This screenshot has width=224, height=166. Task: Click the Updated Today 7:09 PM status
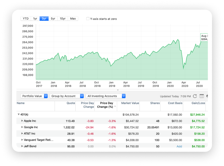coord(175,96)
